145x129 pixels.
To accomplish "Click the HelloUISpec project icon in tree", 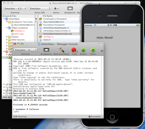I will tap(7, 19).
